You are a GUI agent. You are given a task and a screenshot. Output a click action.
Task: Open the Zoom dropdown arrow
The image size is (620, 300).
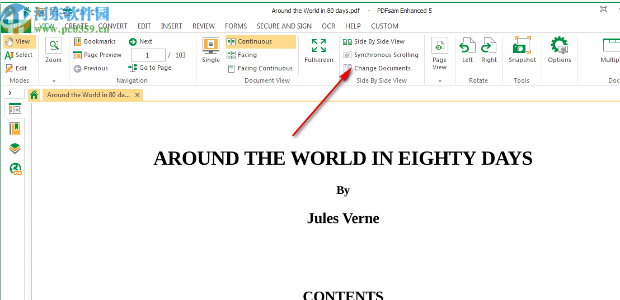click(54, 81)
